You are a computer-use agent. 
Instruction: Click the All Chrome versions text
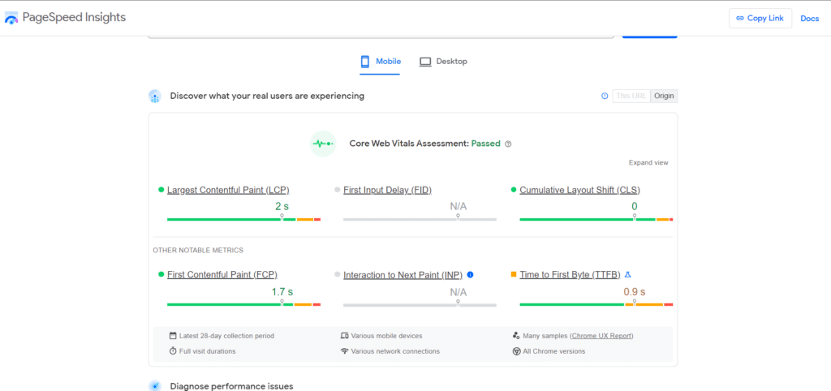553,351
